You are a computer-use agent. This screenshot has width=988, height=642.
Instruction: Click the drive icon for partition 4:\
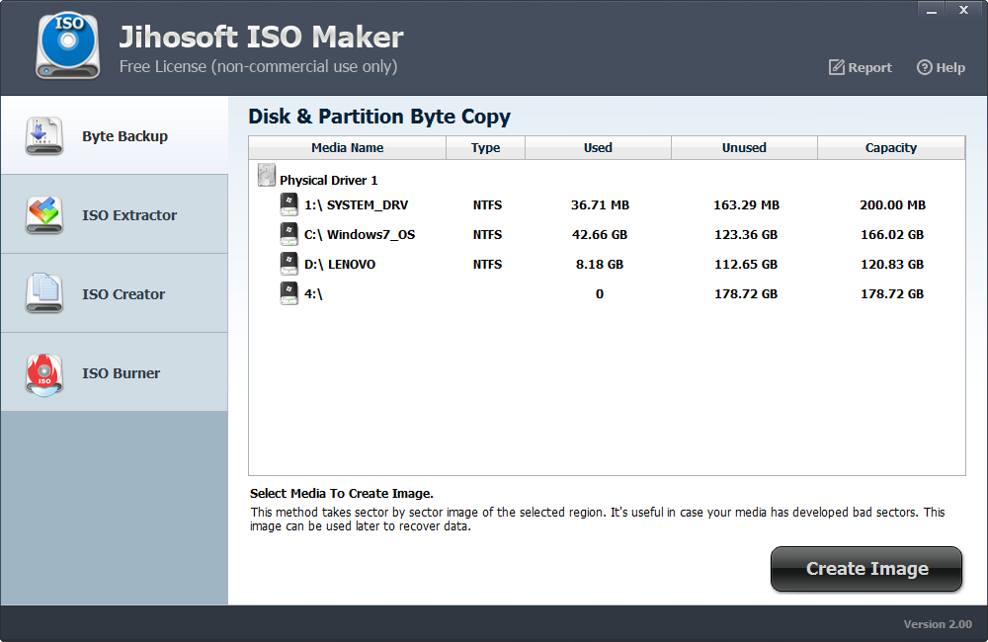(288, 293)
